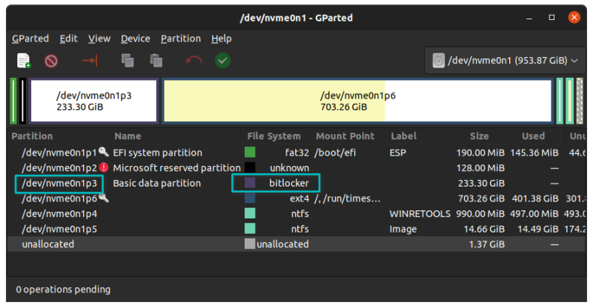Click the Undo last operation icon

194,61
